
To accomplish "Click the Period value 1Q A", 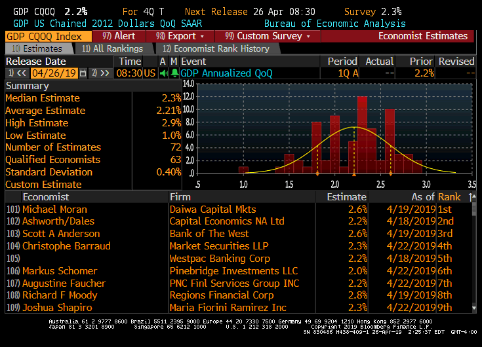I will coord(348,73).
